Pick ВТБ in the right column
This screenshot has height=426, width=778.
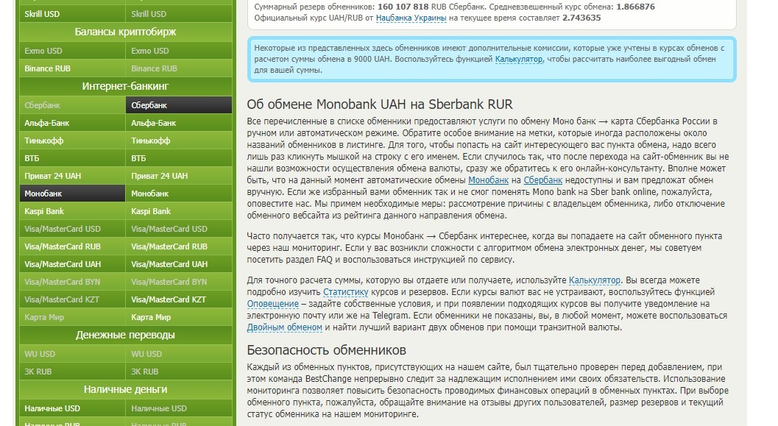pyautogui.click(x=179, y=158)
